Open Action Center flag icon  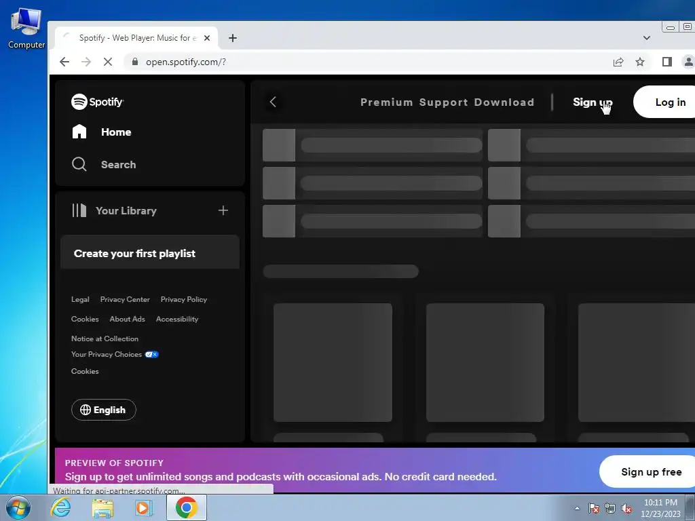[x=593, y=508]
